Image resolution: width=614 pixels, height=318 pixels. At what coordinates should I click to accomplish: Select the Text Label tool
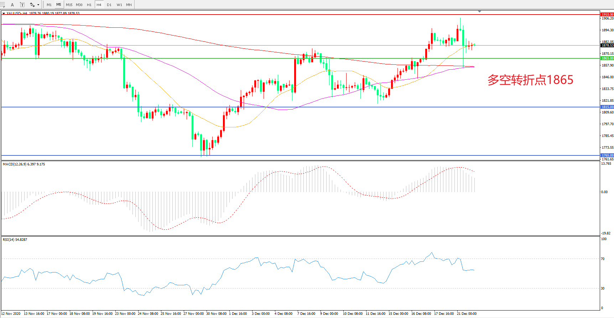point(22,5)
